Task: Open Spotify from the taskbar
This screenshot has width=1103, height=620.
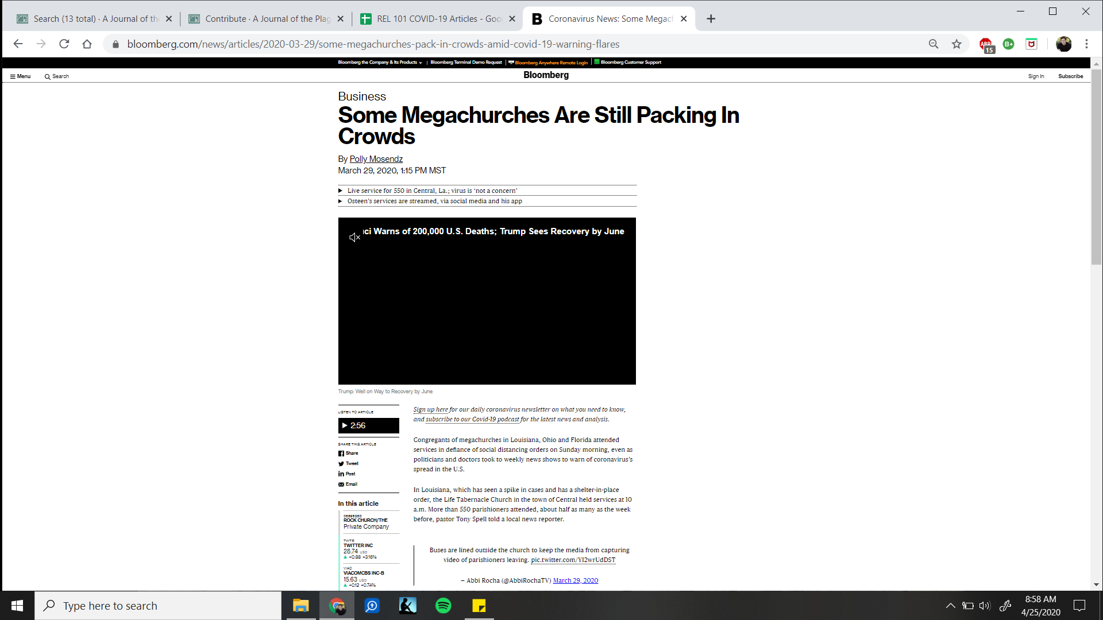Action: [x=443, y=606]
